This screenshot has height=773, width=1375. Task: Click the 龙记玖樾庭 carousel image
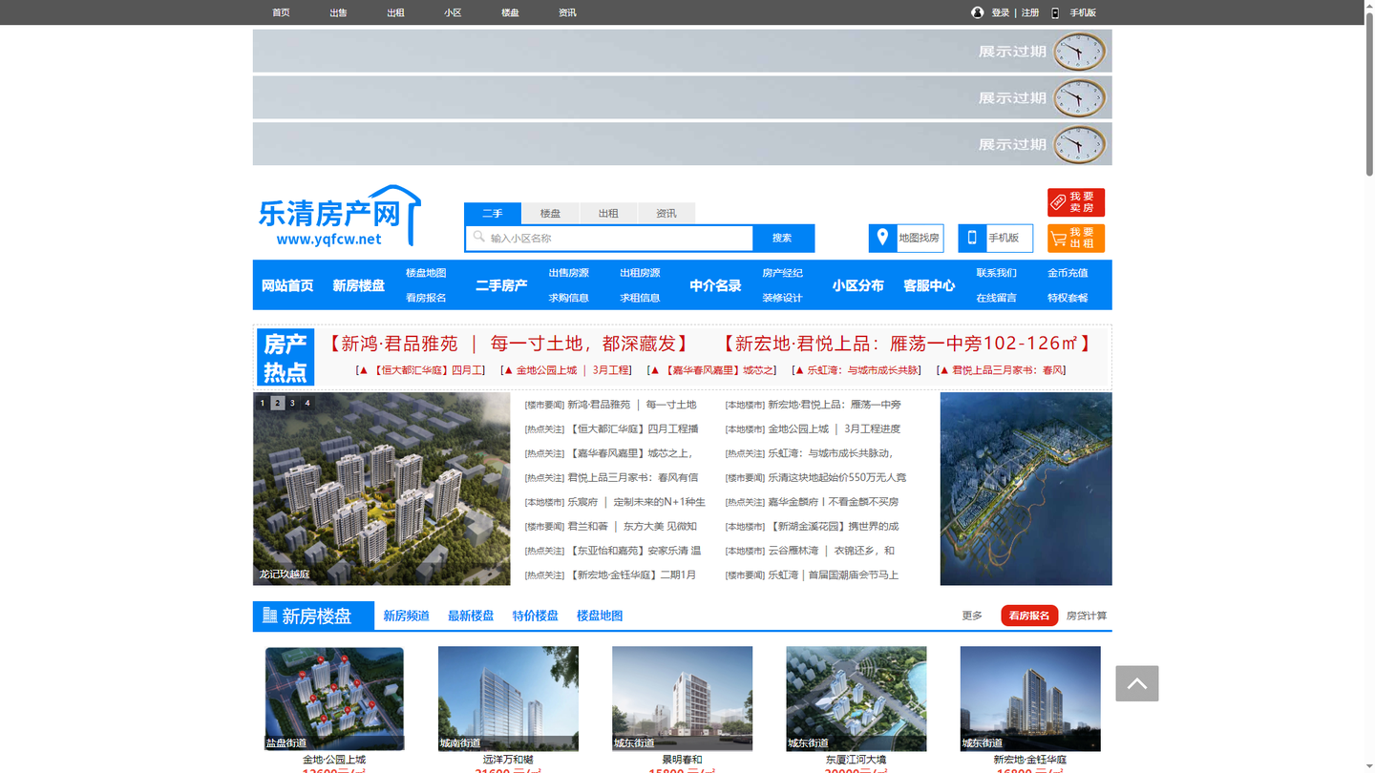(382, 489)
